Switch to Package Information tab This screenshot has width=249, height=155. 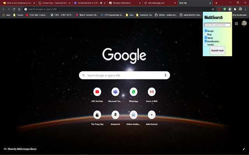tap(124, 3)
